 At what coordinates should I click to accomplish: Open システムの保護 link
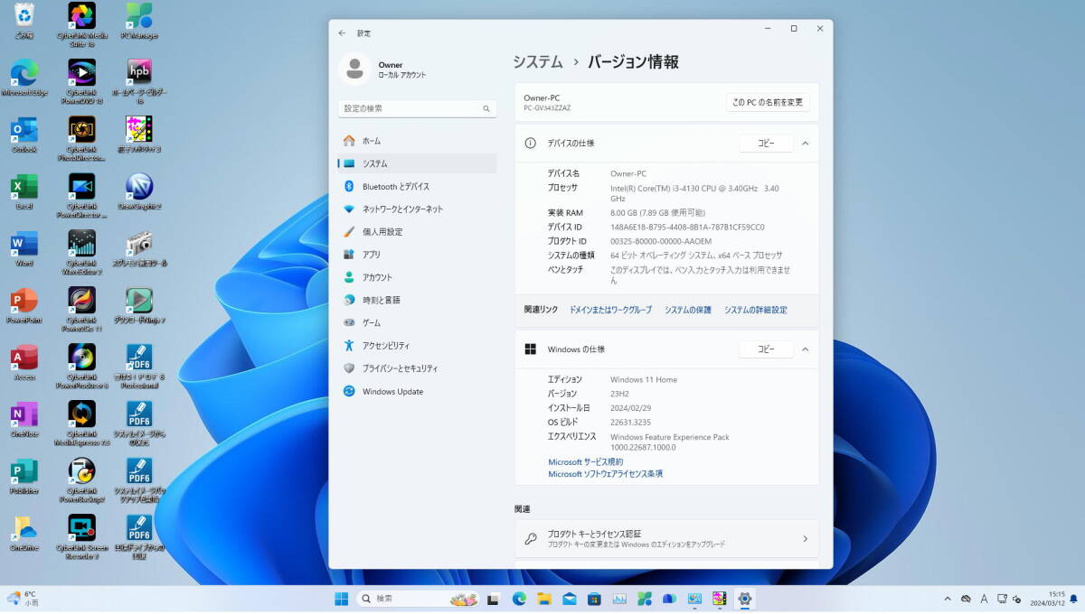(688, 310)
